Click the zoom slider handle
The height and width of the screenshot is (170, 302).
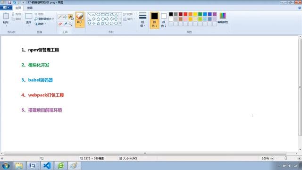click(285, 158)
